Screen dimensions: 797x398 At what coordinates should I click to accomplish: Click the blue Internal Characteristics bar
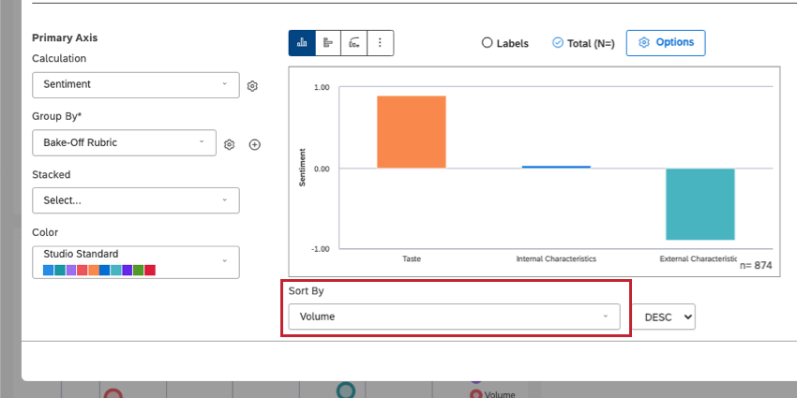[x=556, y=167]
